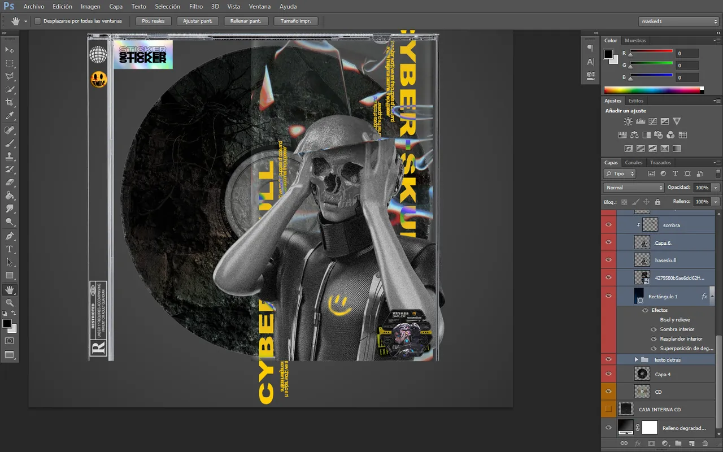This screenshot has height=452, width=723.
Task: Select the Horizontal Type tool
Action: point(10,249)
